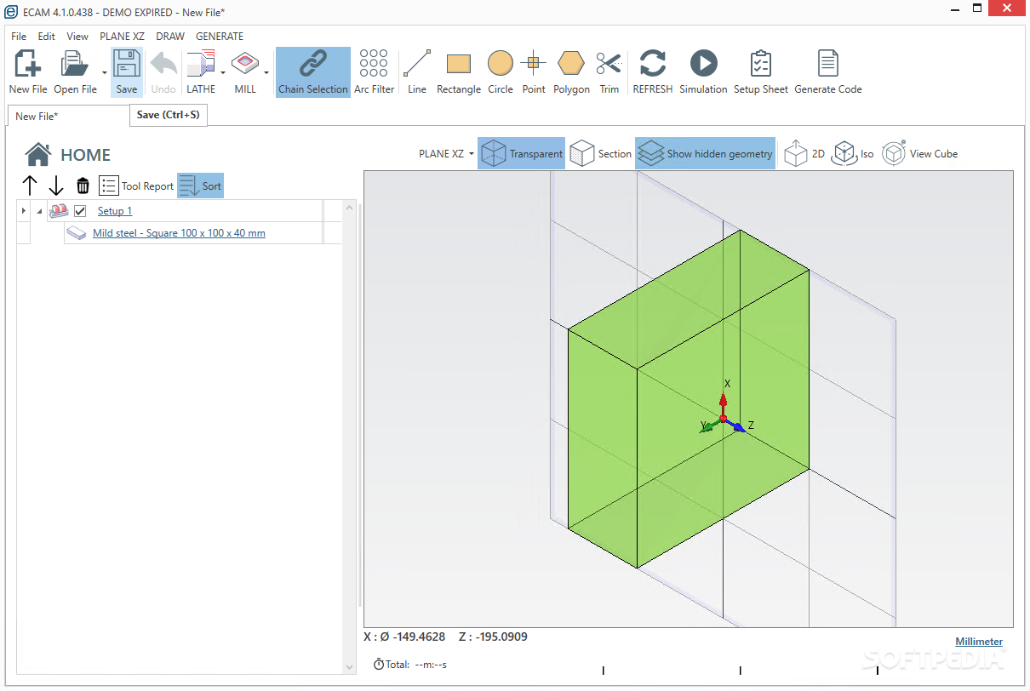
Task: Switch to 2D view
Action: pyautogui.click(x=804, y=154)
